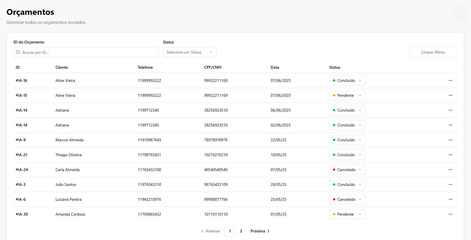Click three-dot menu for Amanda Cardoso
This screenshot has height=240, width=471.
click(450, 214)
